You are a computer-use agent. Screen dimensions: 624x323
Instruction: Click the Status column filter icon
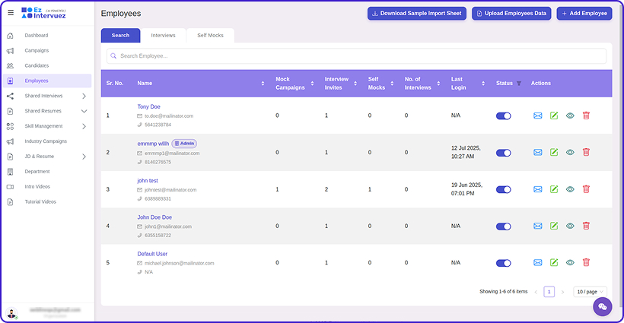click(x=519, y=84)
